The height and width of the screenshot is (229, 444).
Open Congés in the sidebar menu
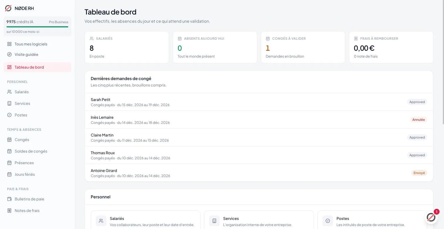click(37, 140)
